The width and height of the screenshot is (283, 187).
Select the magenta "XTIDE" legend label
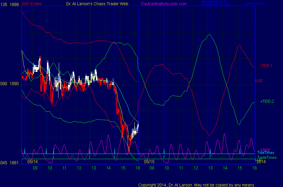click(265, 150)
